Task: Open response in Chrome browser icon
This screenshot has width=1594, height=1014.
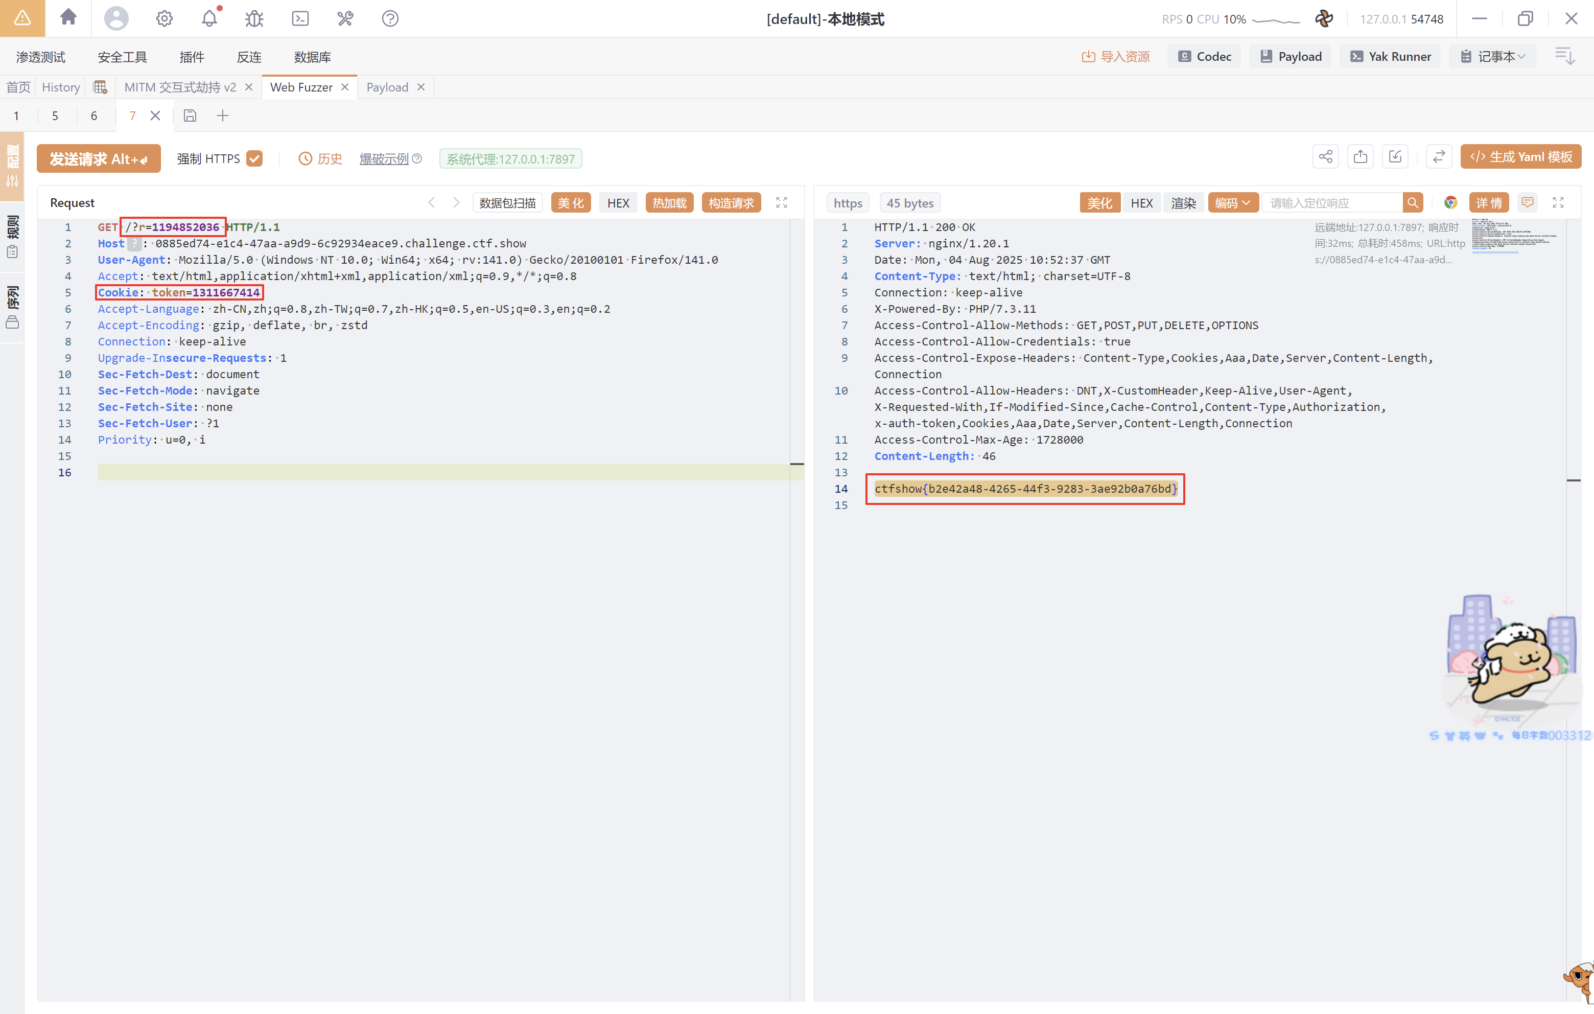Action: [x=1450, y=203]
